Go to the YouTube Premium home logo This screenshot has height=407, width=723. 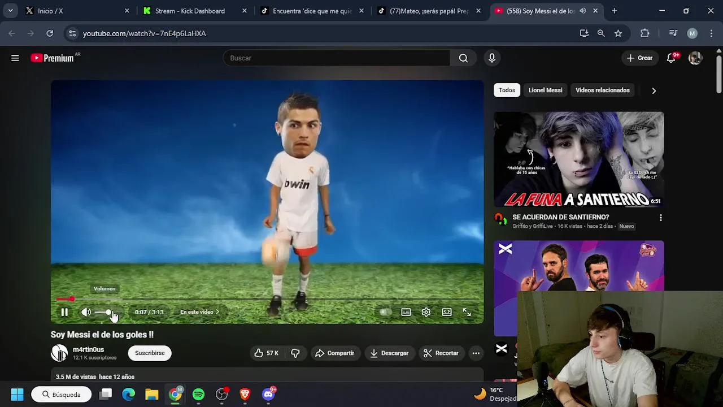pos(53,58)
